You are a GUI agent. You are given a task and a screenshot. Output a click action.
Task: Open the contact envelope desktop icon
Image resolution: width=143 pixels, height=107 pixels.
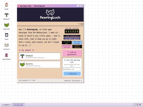pos(6,46)
